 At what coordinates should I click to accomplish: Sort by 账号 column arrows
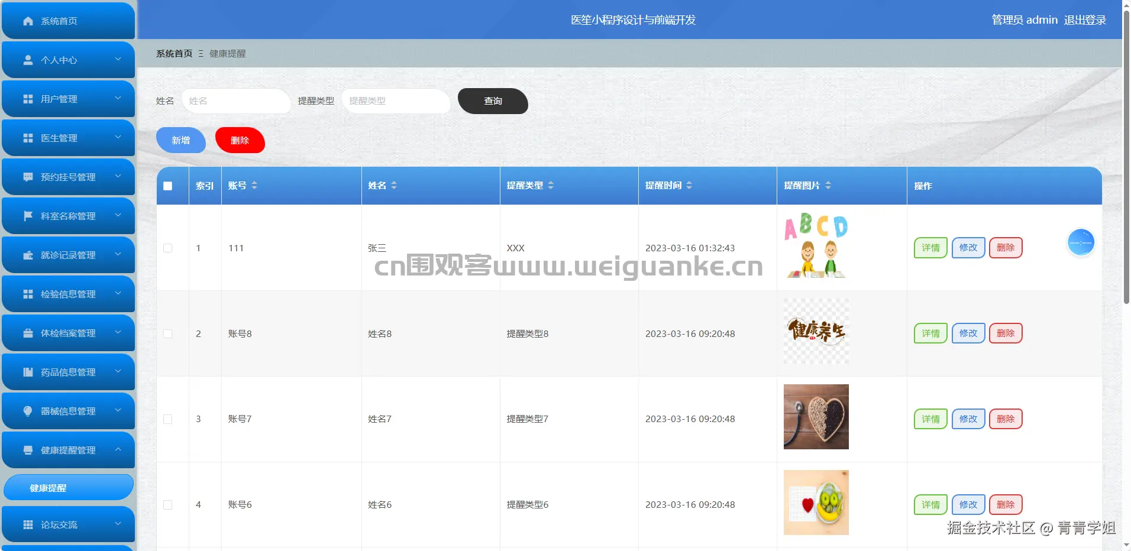point(254,186)
